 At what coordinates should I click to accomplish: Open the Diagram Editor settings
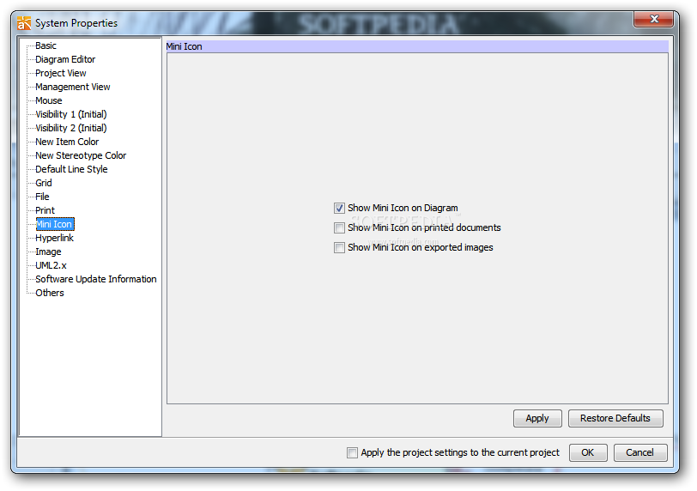(x=65, y=59)
